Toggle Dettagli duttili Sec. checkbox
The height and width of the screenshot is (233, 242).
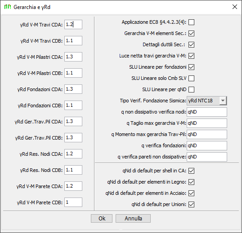[x=191, y=44]
